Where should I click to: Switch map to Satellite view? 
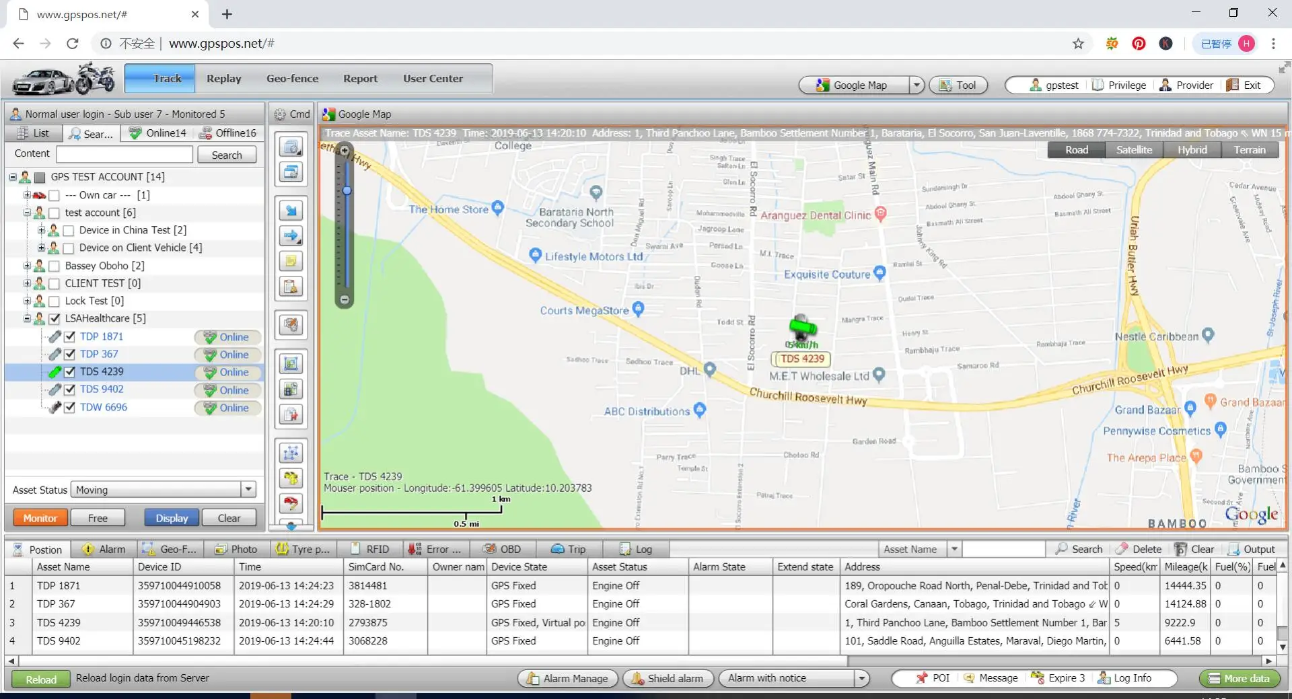coord(1134,150)
